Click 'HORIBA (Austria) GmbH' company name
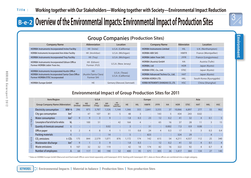 [153, 62]
